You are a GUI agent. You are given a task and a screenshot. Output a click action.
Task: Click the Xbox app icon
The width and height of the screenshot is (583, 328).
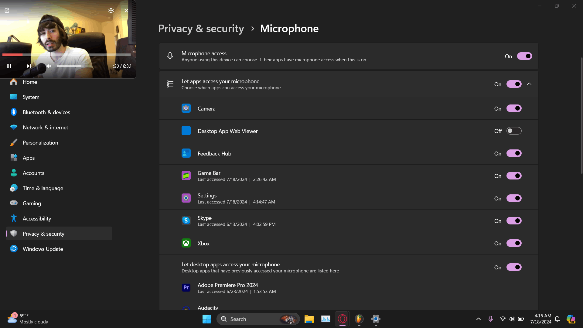186,243
